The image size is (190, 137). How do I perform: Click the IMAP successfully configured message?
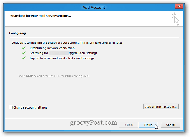tap(54, 76)
